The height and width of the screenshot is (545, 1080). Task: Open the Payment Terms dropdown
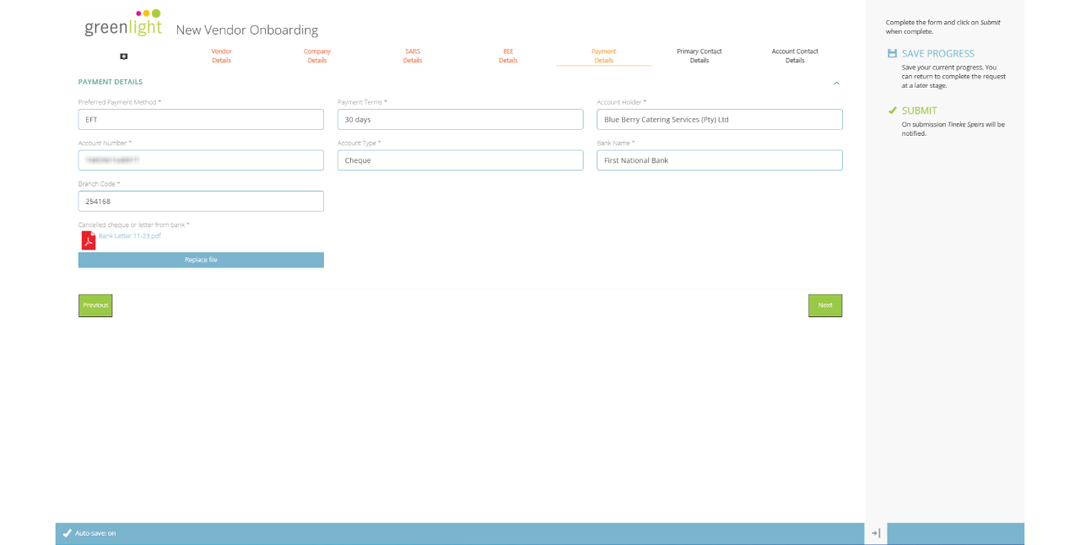point(460,120)
